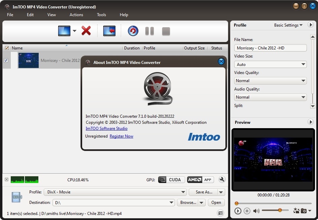The width and height of the screenshot is (318, 220).
Task: Toggle the select-all checkbox in list header
Action: (x=7, y=48)
